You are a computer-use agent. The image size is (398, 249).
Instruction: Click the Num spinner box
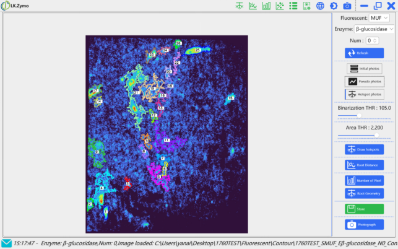(x=371, y=40)
